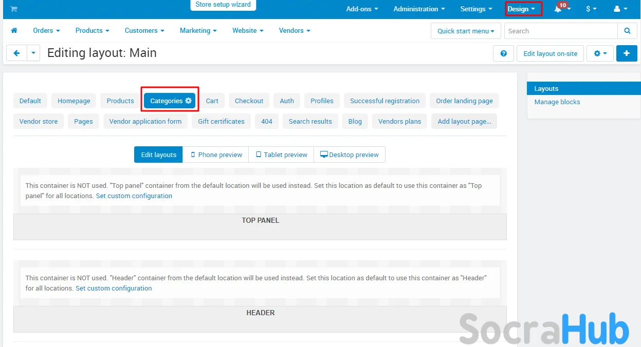Click Set custom configuration for Top panel
The height and width of the screenshot is (347, 641).
coord(134,196)
